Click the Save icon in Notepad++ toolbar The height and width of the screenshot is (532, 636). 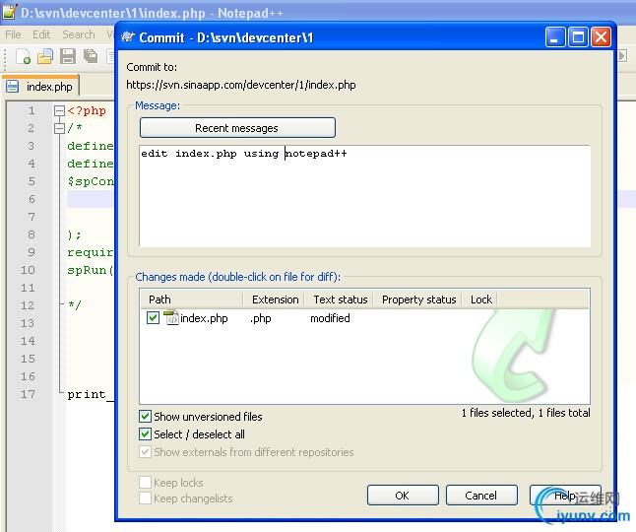pos(68,56)
